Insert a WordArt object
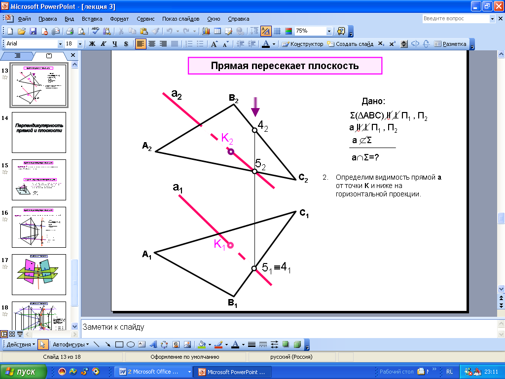The height and width of the screenshot is (379, 505). (x=153, y=344)
